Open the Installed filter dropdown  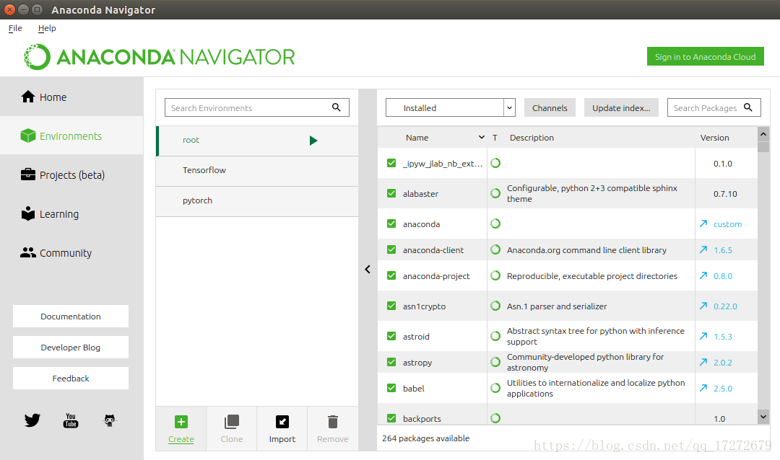pyautogui.click(x=450, y=107)
